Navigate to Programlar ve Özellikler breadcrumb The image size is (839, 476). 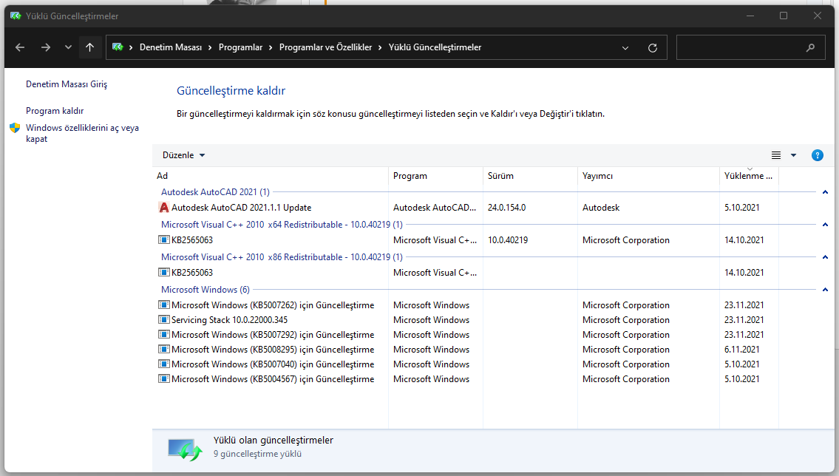point(325,47)
